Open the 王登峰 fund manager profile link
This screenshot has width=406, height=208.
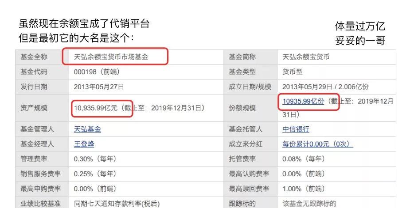(84, 144)
